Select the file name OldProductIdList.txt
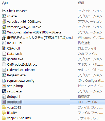 [x=22, y=65]
